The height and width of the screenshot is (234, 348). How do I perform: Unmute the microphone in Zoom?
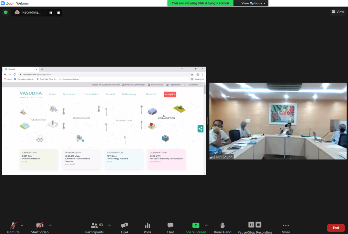click(13, 228)
